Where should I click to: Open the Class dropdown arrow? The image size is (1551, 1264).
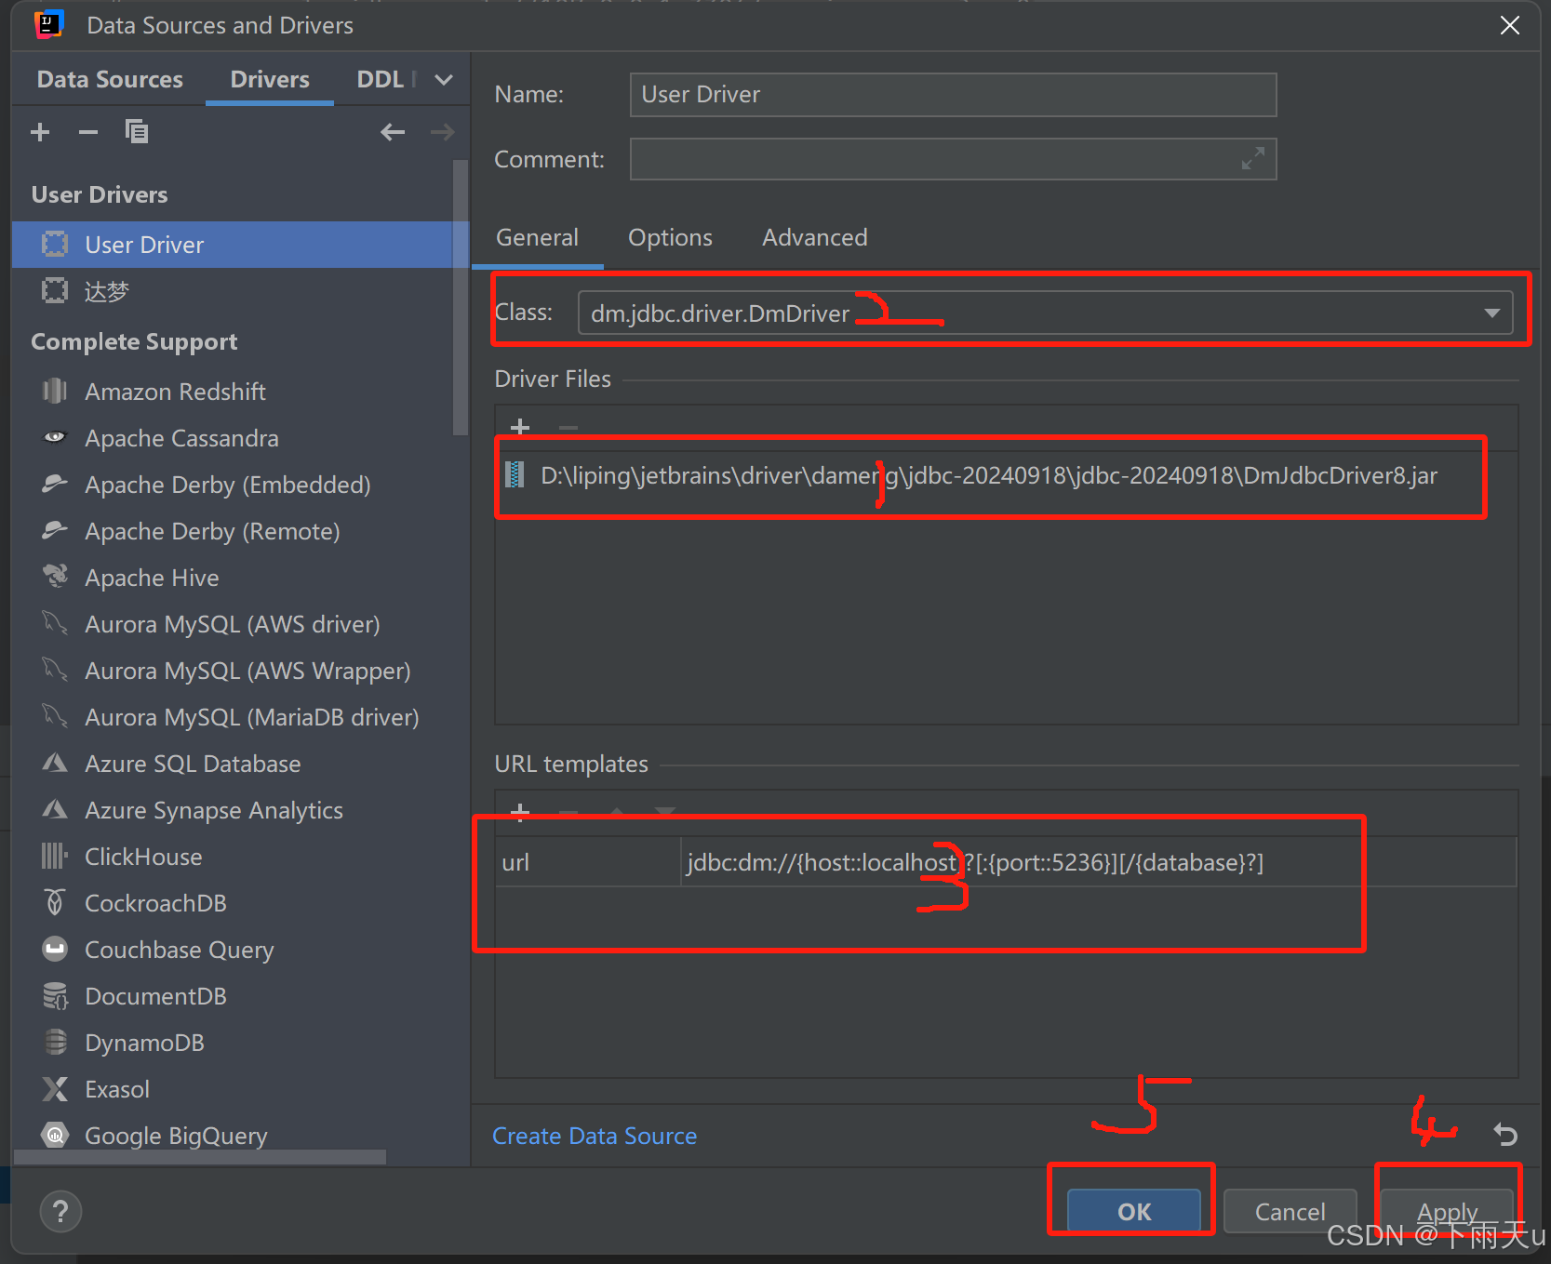coord(1491,313)
